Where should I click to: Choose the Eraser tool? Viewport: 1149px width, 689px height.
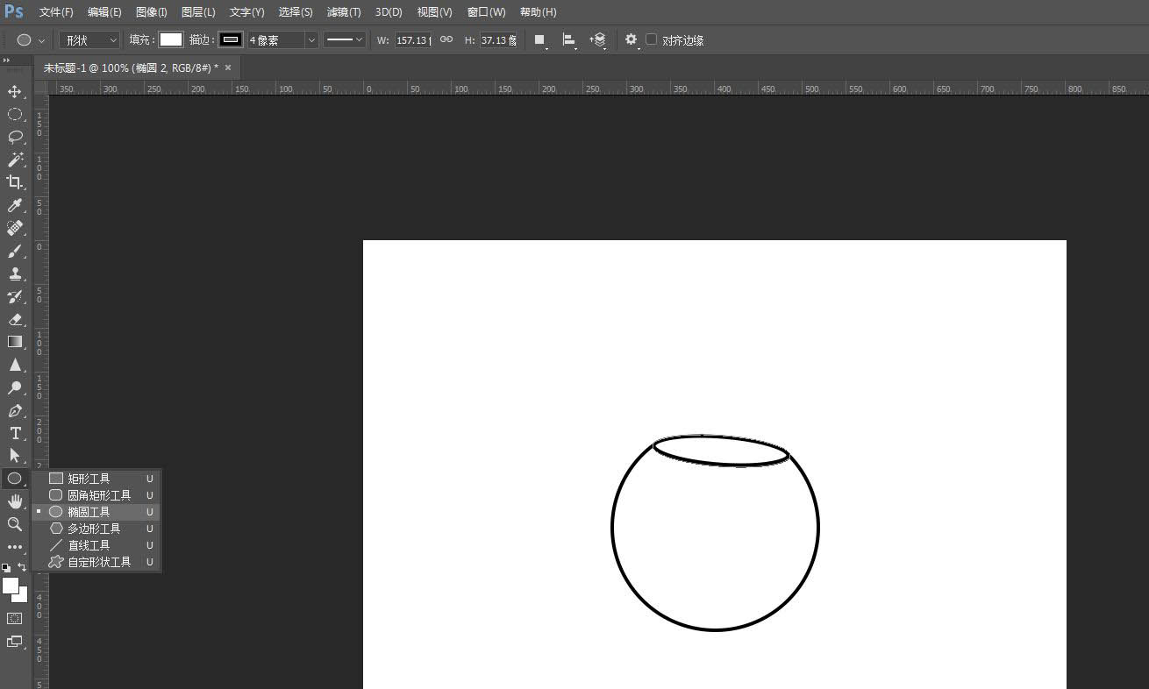point(15,319)
